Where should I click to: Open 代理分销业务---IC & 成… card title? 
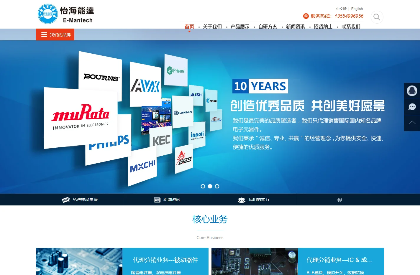pyautogui.click(x=339, y=260)
